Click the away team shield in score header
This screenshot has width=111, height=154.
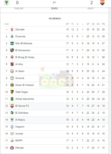pyautogui.click(x=102, y=3)
